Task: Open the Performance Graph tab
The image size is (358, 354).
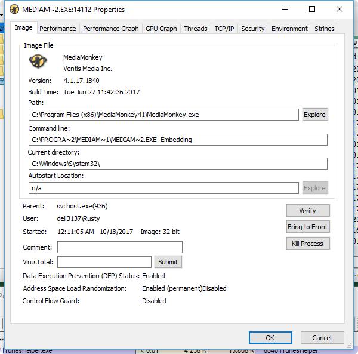Action: pos(110,29)
